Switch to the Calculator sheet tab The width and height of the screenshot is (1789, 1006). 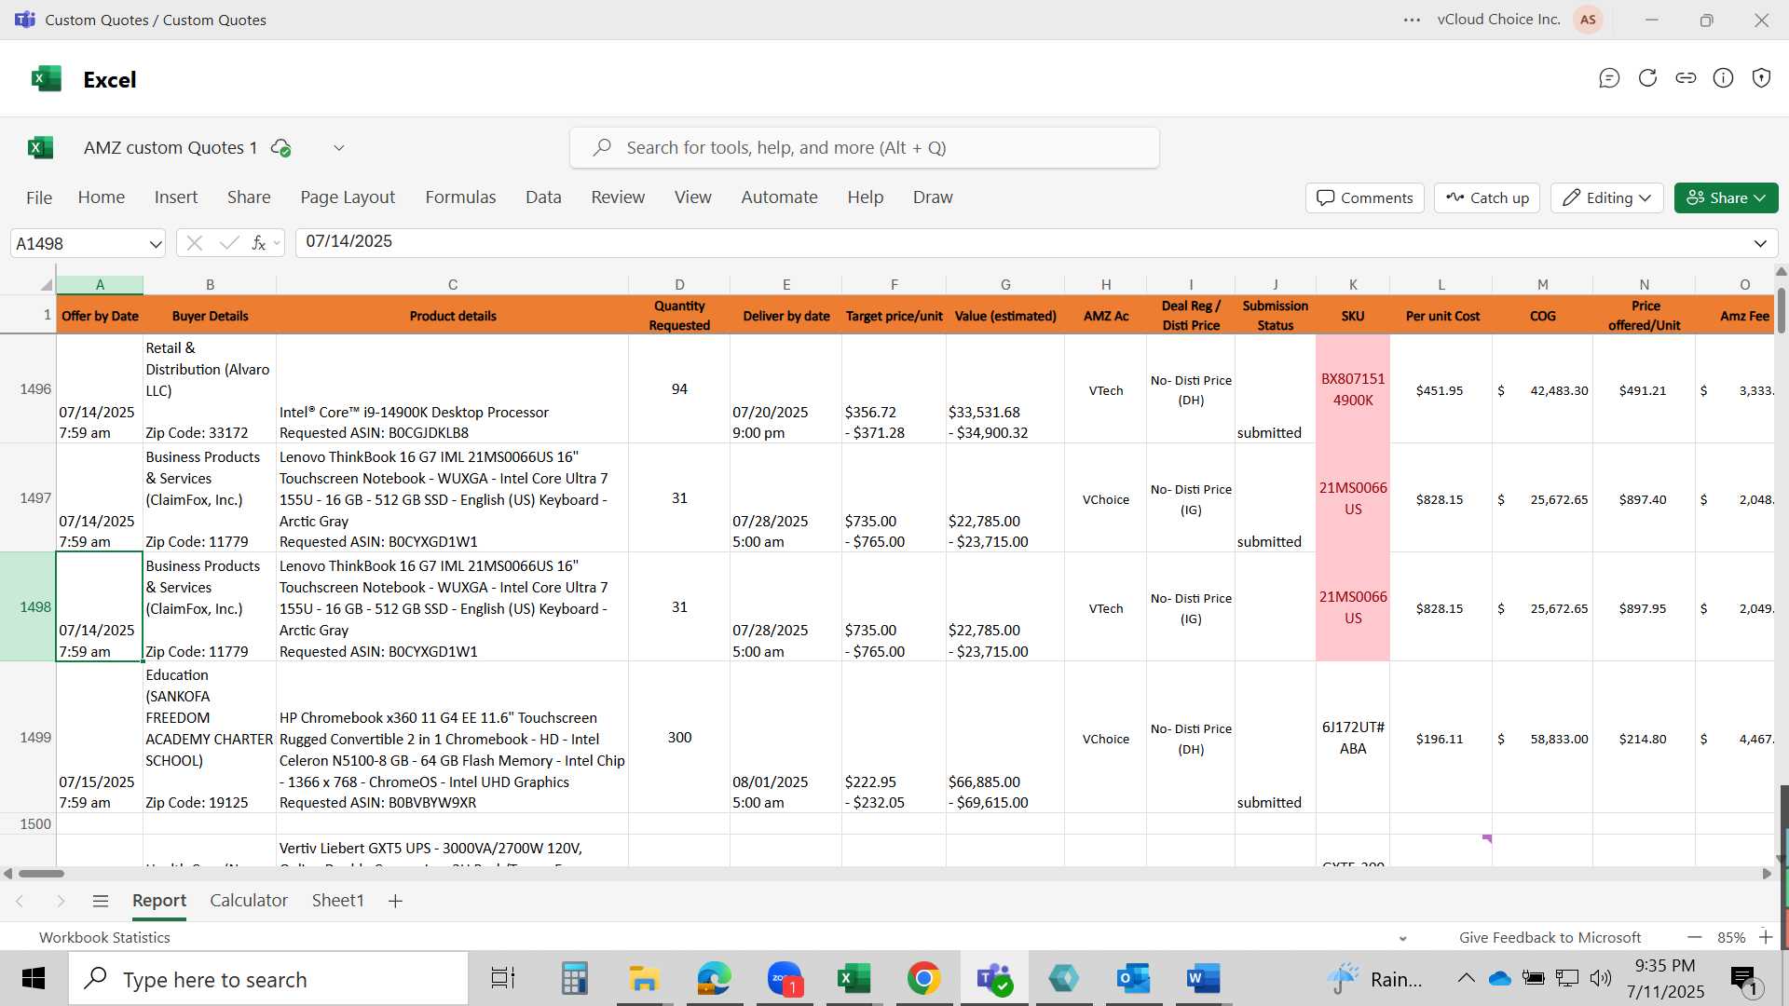click(x=249, y=901)
